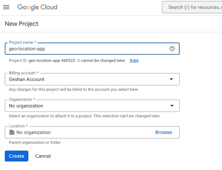Select the No organization option field
Viewport: 222px width, 170px height.
pos(83,106)
